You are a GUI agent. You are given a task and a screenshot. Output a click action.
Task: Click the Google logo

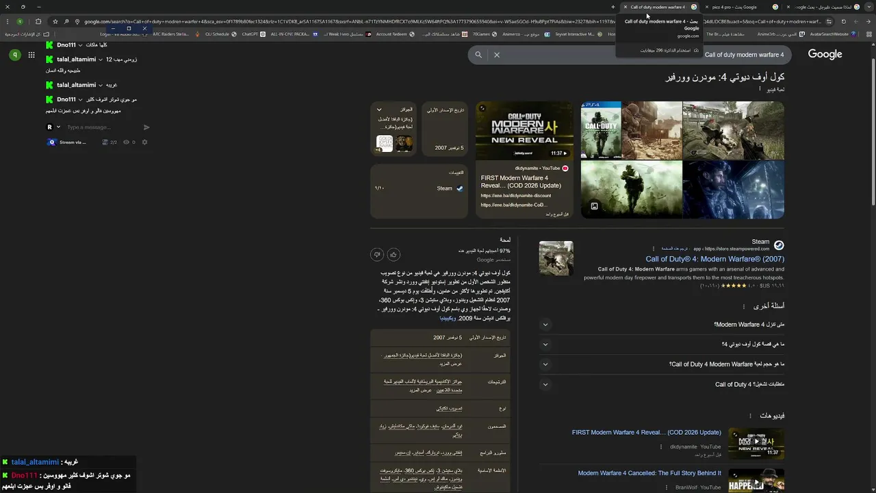(x=825, y=55)
